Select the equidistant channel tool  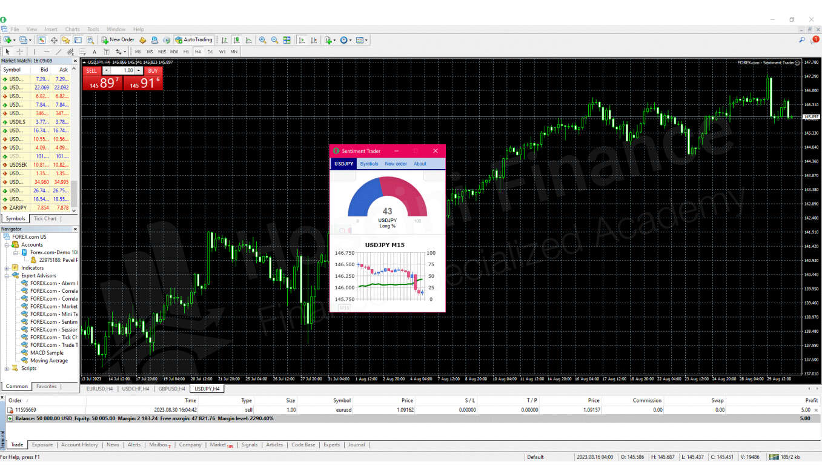point(70,52)
